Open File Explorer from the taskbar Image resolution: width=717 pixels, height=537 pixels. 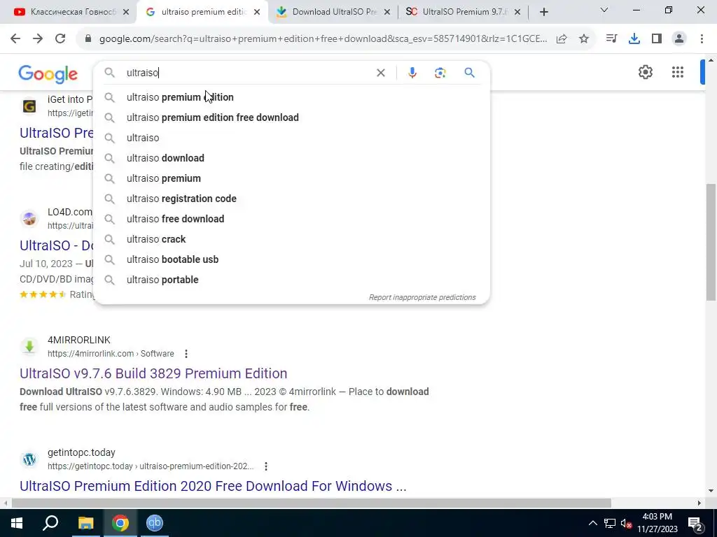tap(85, 523)
